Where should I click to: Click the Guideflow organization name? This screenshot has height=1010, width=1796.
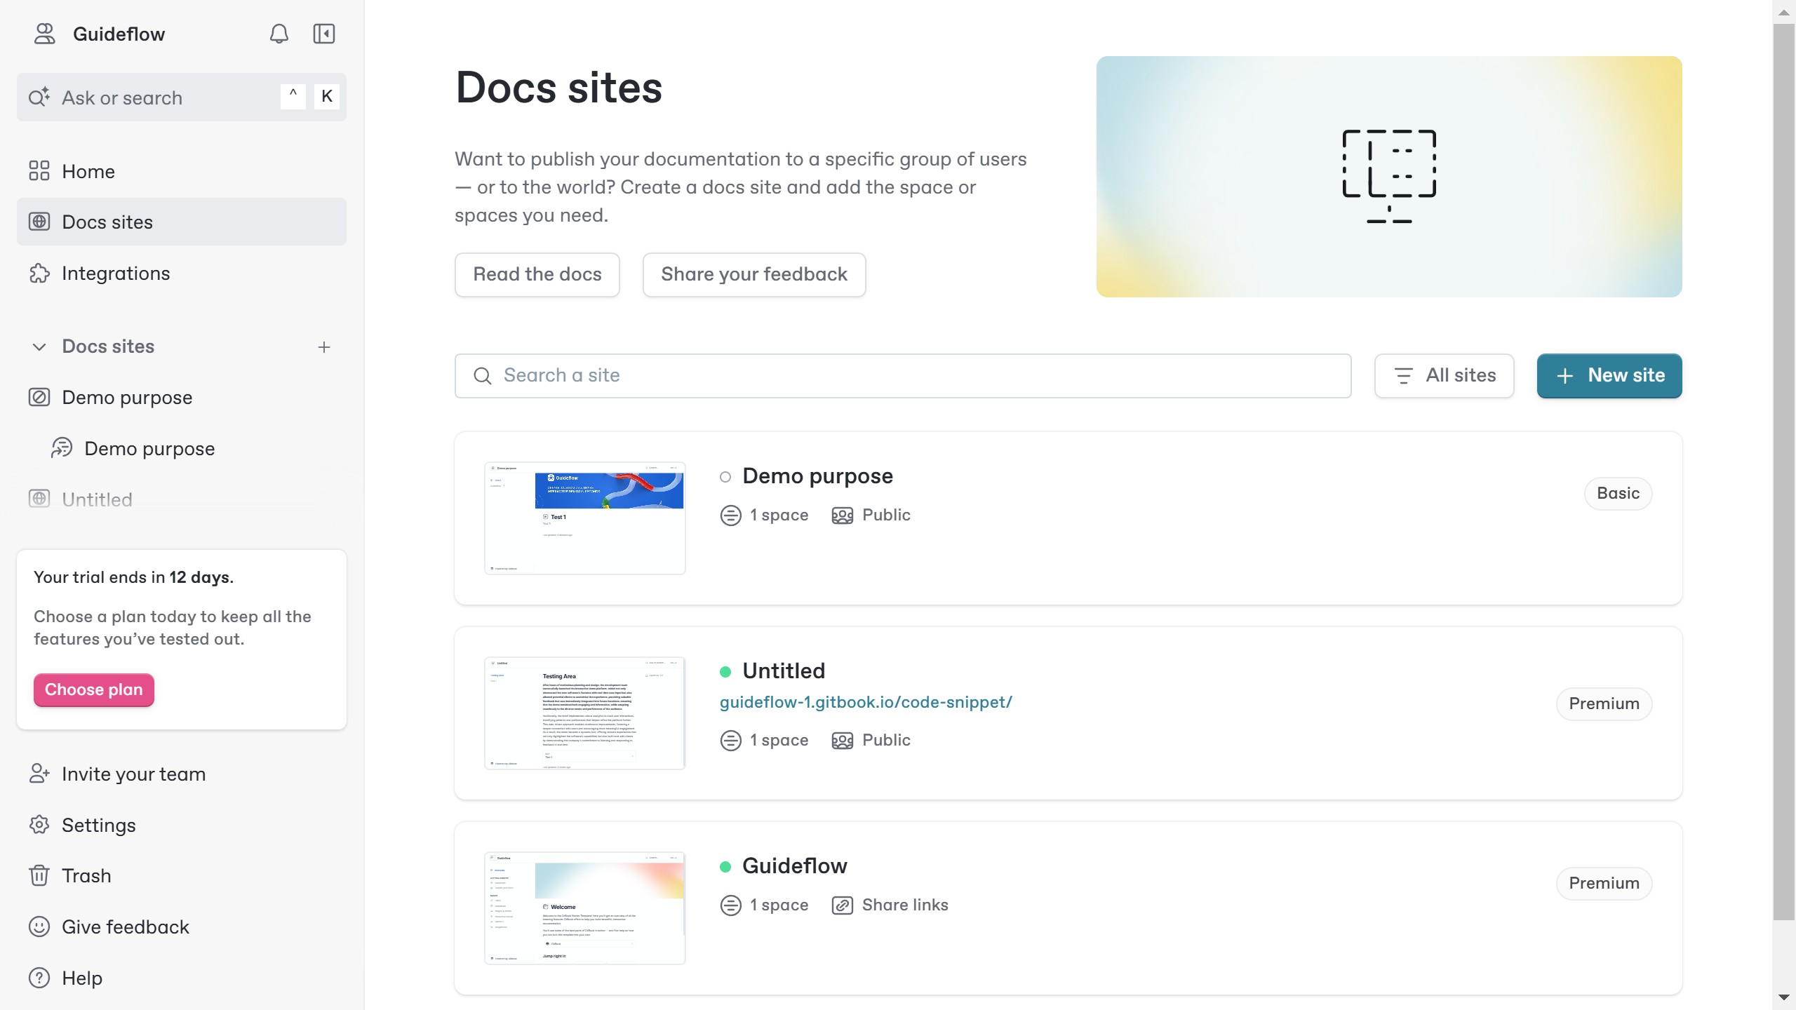tap(119, 34)
